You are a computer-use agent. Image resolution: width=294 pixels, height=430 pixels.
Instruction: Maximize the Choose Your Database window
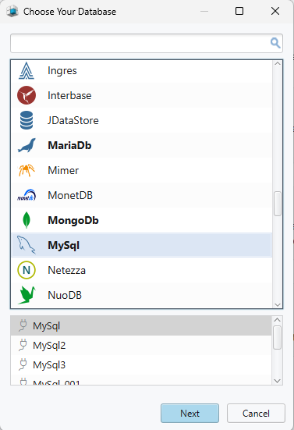pyautogui.click(x=239, y=11)
